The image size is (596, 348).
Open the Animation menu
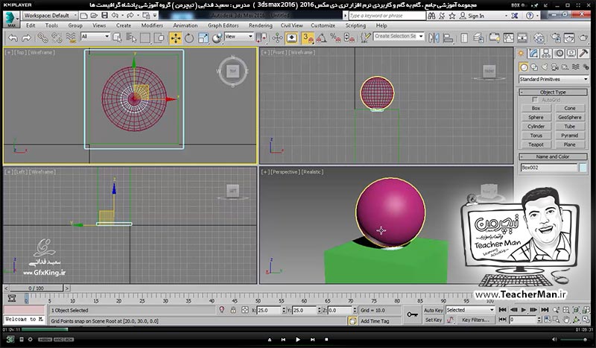point(186,25)
